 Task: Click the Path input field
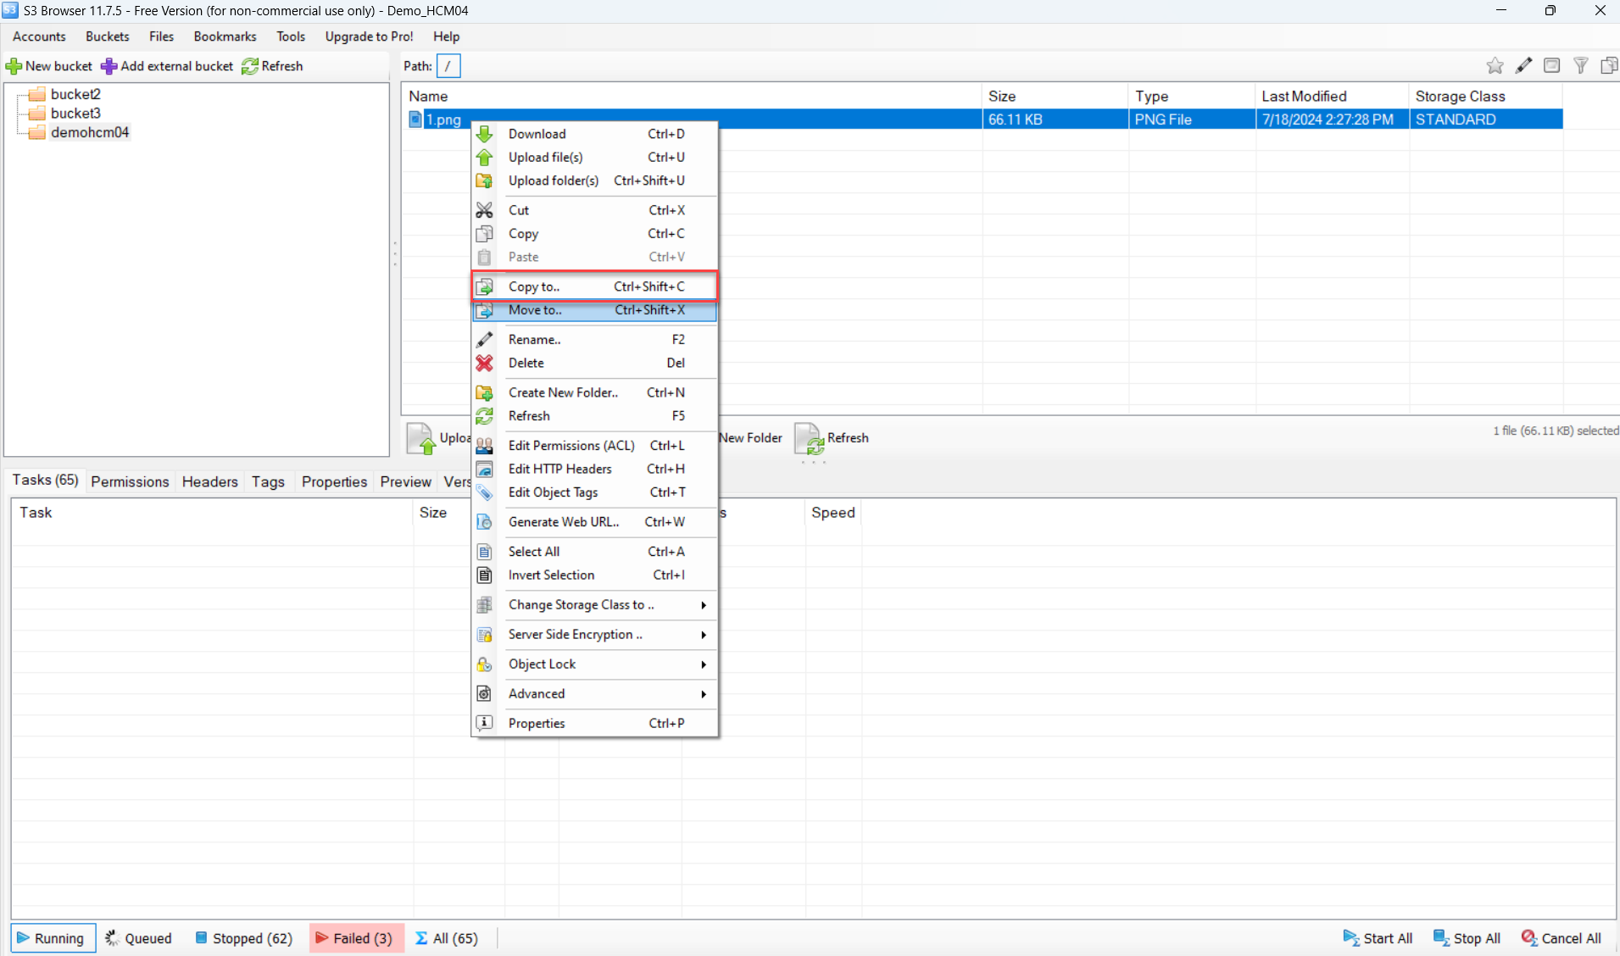coord(448,66)
